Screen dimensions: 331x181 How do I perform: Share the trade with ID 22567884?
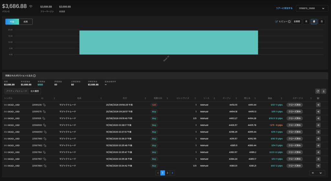pos(318,166)
